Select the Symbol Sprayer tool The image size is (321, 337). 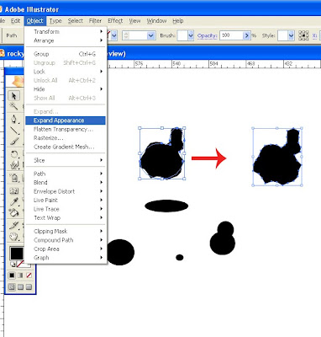(14, 178)
